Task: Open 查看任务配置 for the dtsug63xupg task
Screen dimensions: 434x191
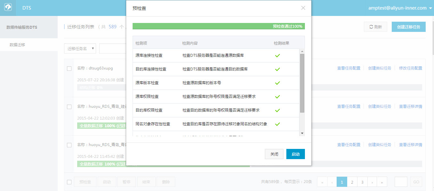Action: coord(348,68)
